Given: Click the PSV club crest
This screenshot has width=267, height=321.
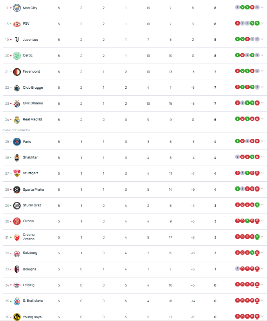Looking at the screenshot, I should click(x=17, y=24).
